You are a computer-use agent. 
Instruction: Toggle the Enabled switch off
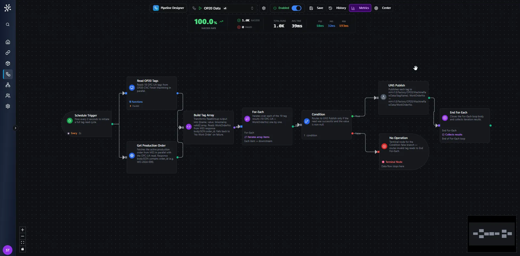296,8
